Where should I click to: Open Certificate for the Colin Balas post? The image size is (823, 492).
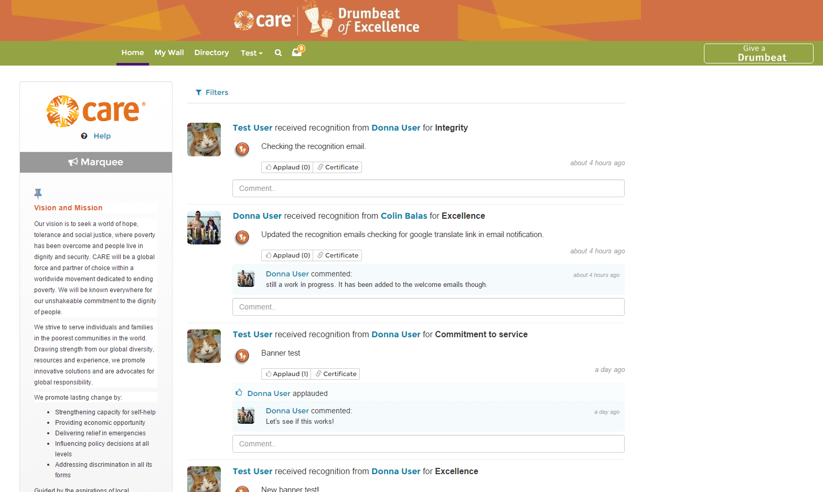[x=337, y=255]
